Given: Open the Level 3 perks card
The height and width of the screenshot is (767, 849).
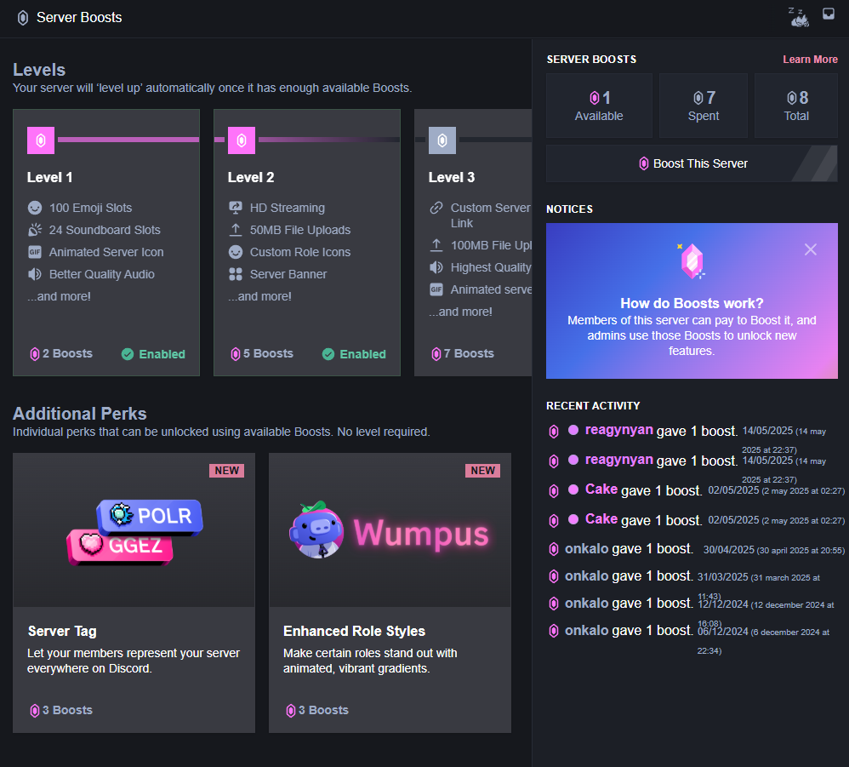Looking at the screenshot, I should (473, 243).
